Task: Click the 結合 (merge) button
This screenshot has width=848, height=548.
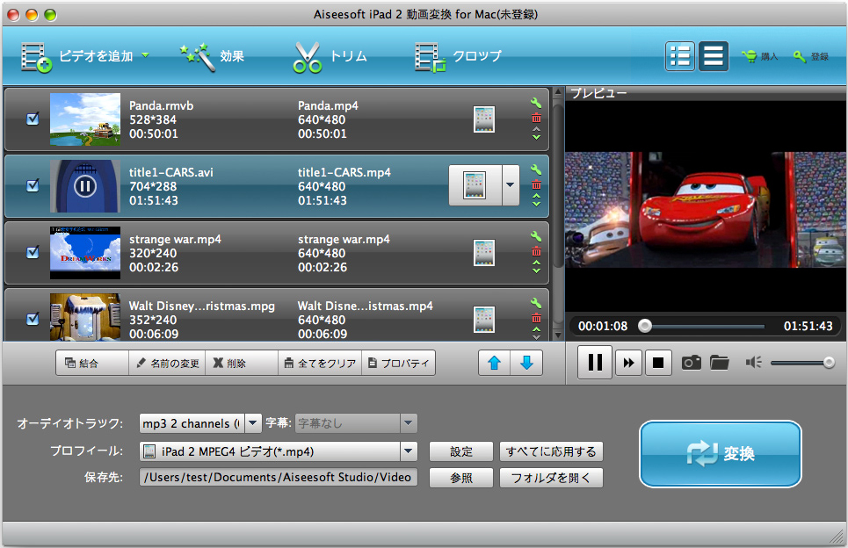Action: (92, 364)
